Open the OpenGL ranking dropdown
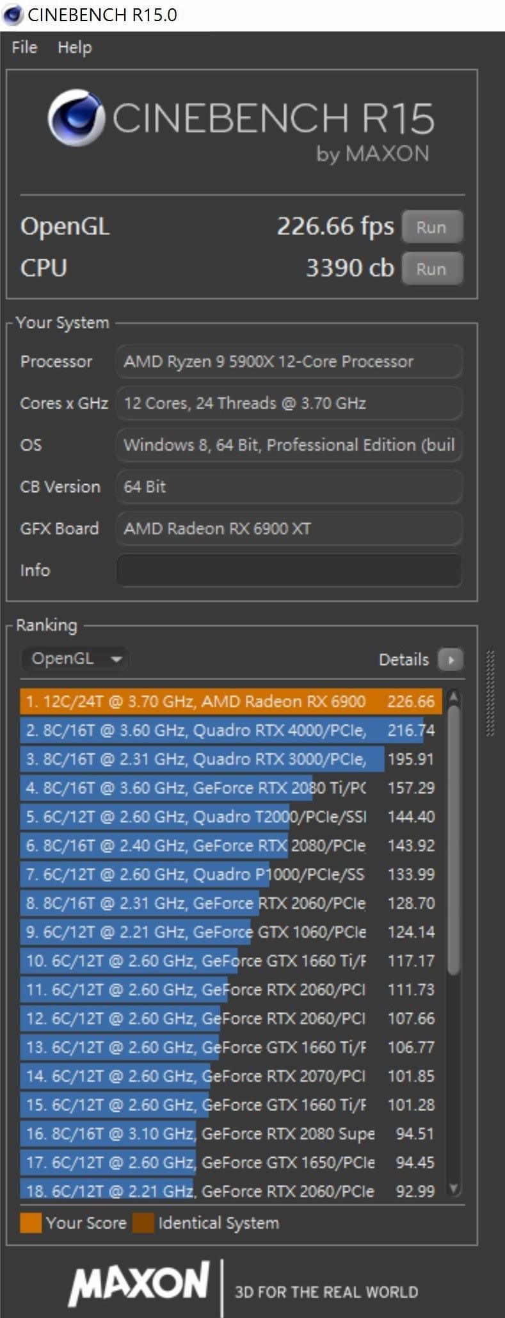The width and height of the screenshot is (505, 1318). coord(76,658)
